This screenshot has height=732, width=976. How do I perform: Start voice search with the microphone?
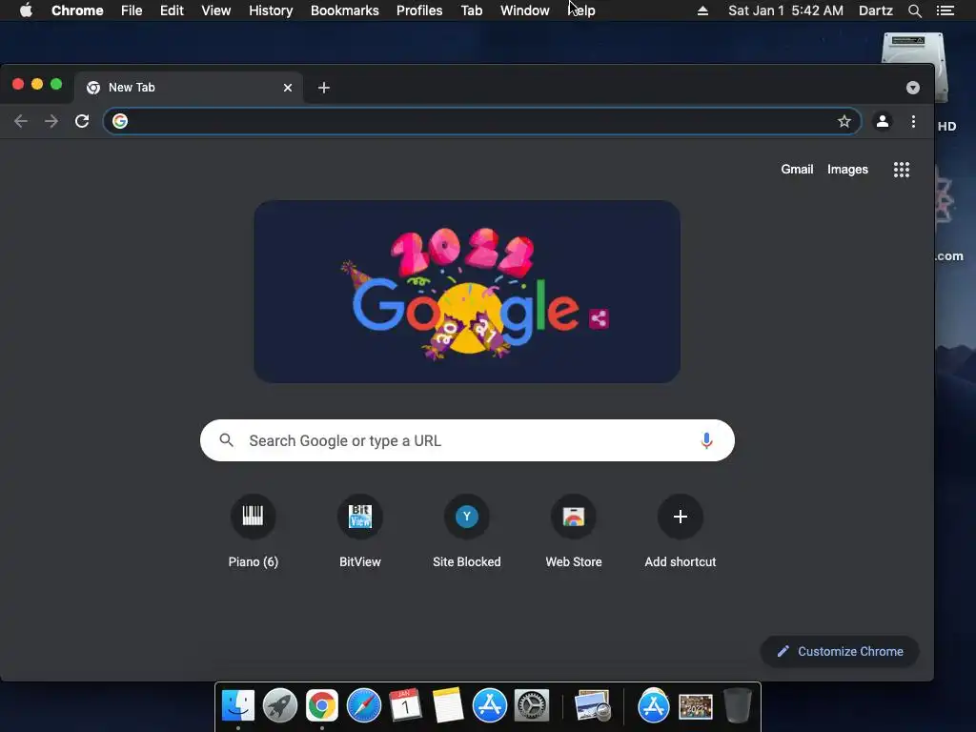706,440
